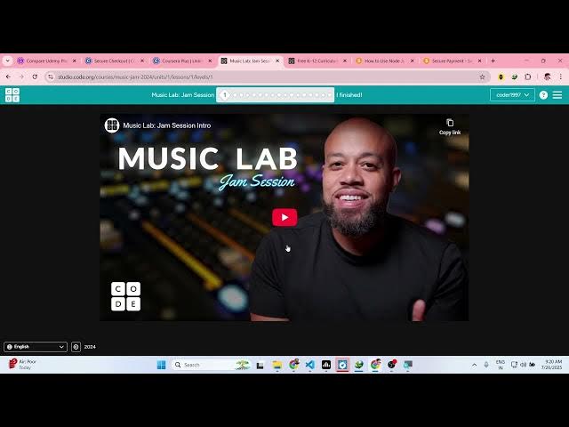Close the Coursera Plus tab
The width and height of the screenshot is (569, 427).
210,61
